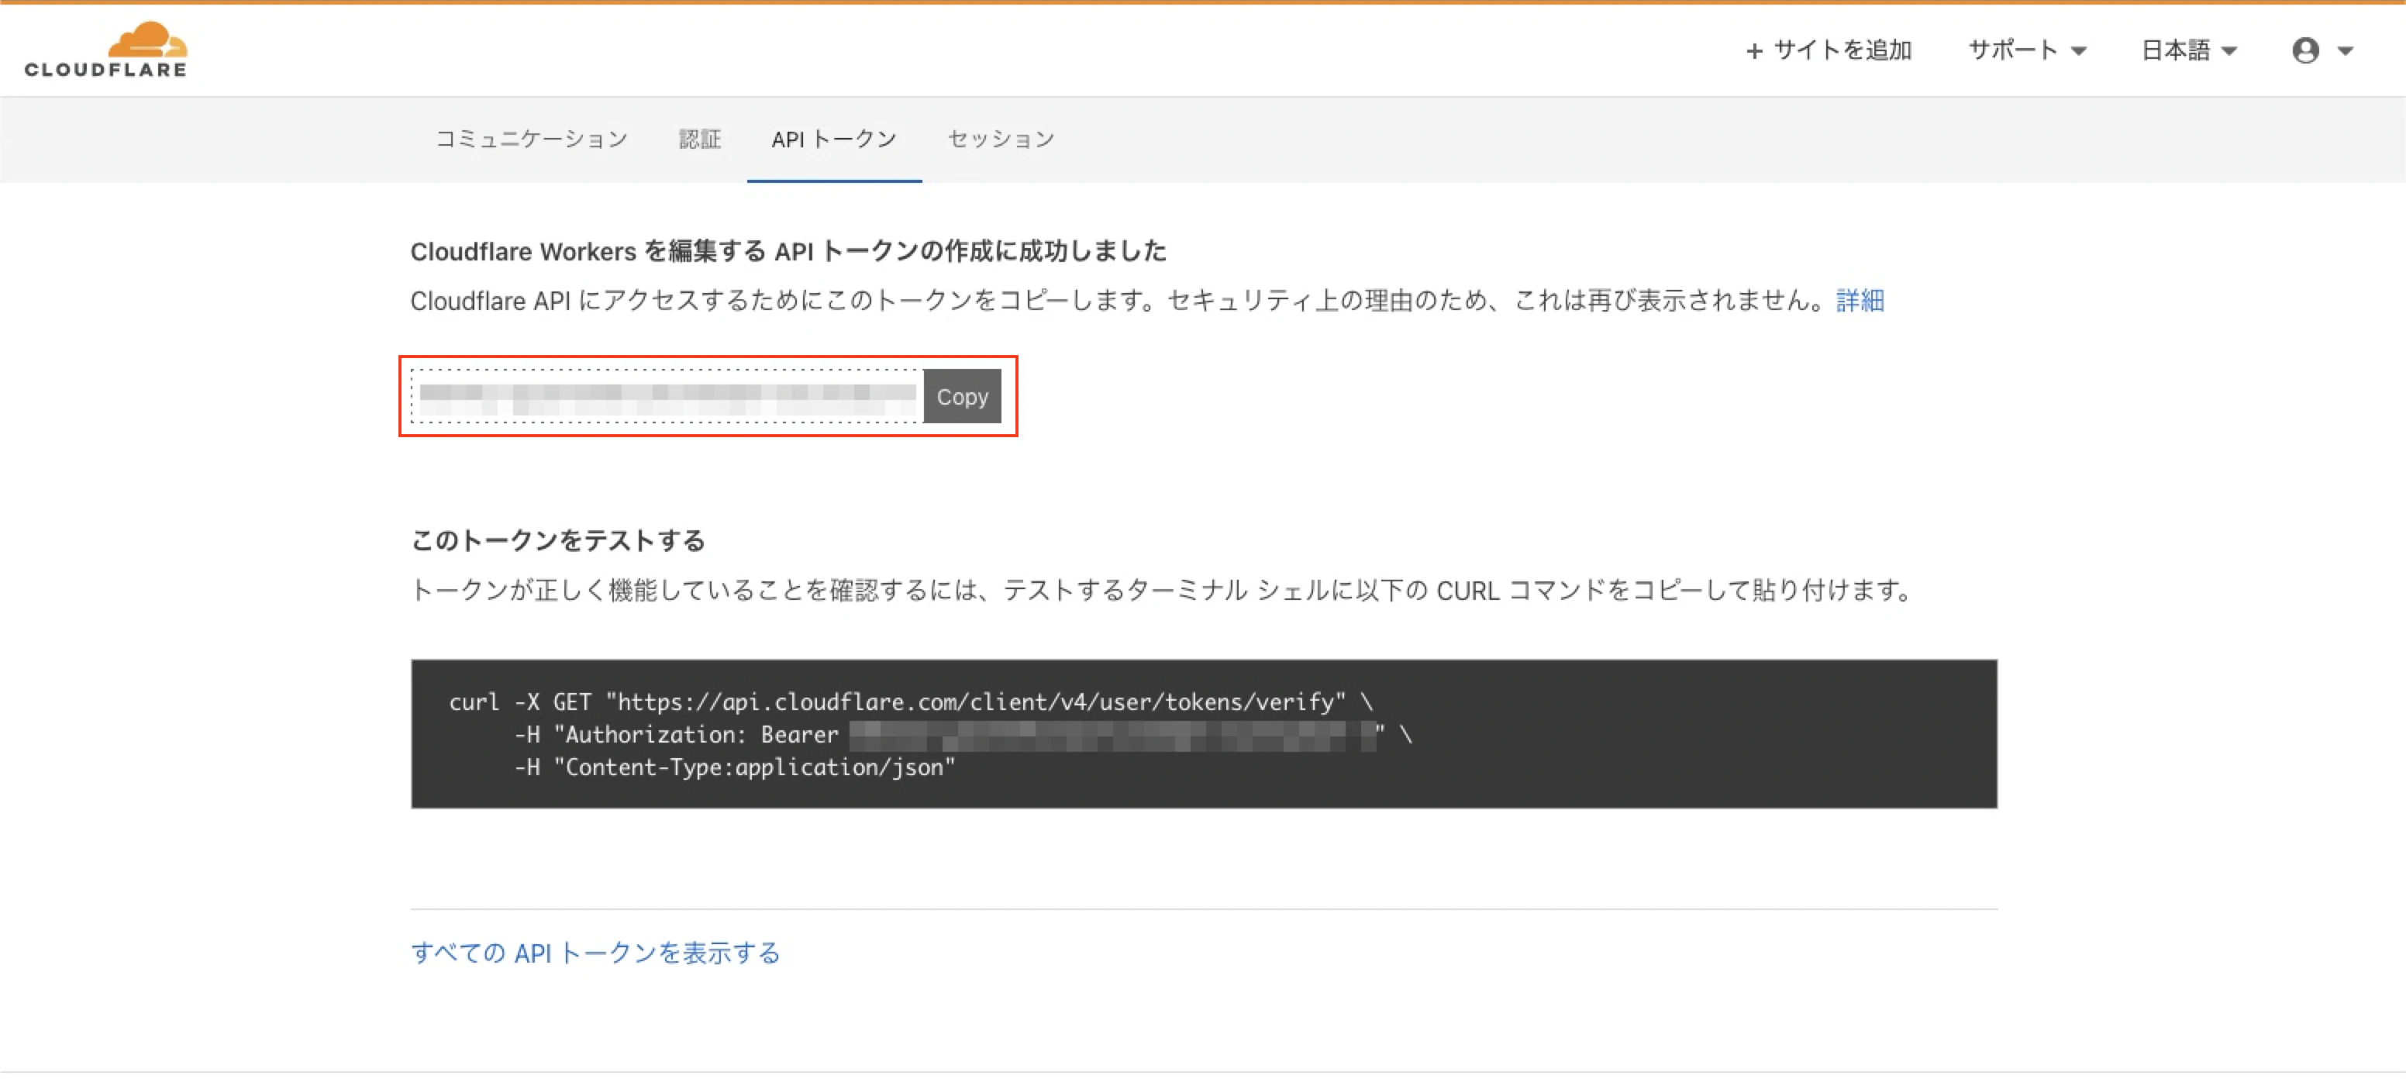2406x1079 pixels.
Task: Expand the サポート dropdown
Action: [2026, 50]
